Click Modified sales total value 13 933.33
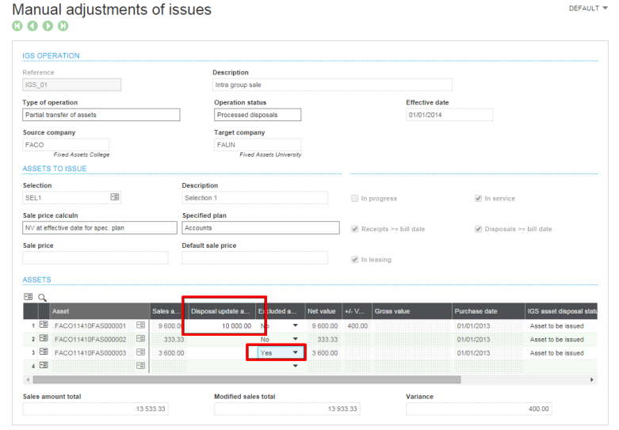619x430 pixels. click(x=287, y=409)
